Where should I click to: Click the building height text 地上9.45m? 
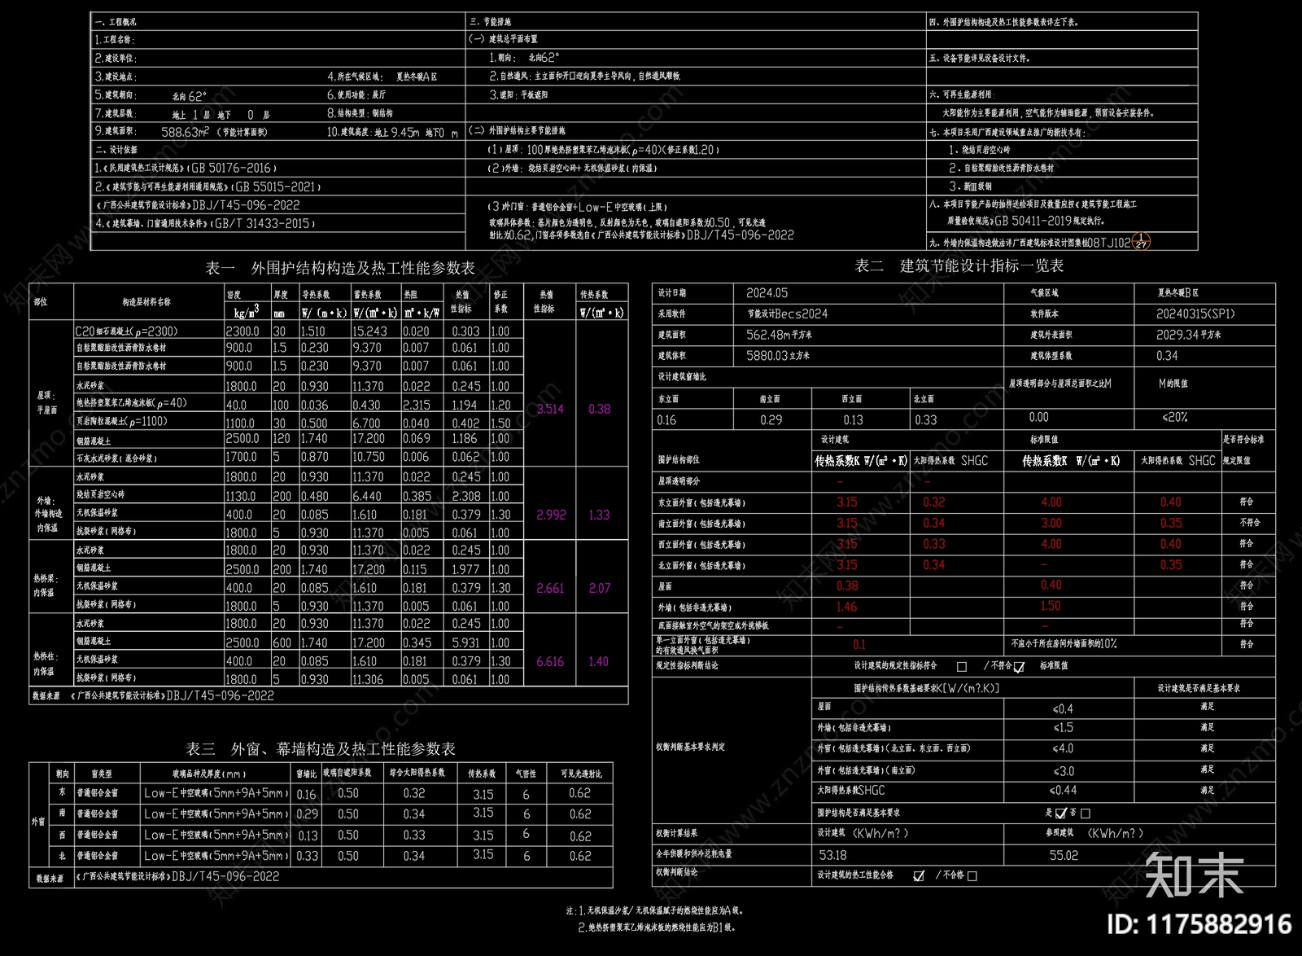coord(397,132)
